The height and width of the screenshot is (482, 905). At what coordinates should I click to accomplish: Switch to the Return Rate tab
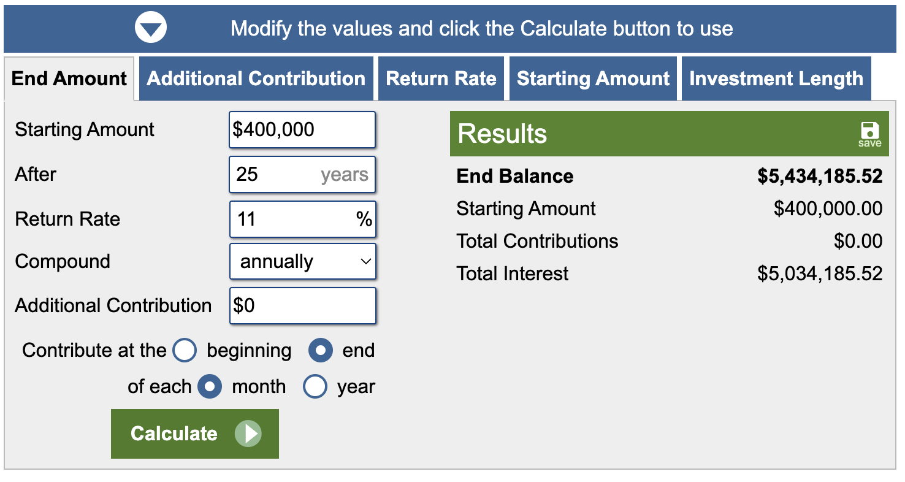(441, 78)
